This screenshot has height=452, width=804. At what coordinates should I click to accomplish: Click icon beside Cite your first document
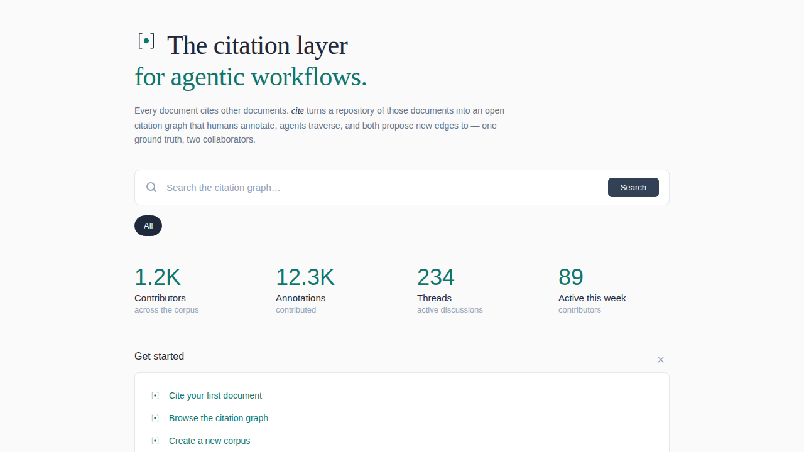155,395
